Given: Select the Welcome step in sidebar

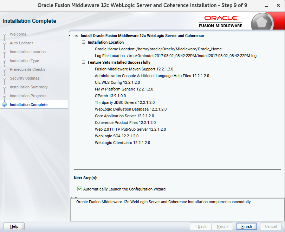Looking at the screenshot, I should [x=18, y=34].
